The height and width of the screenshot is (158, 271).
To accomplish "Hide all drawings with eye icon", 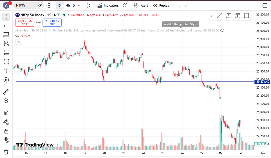I will pos(6,140).
